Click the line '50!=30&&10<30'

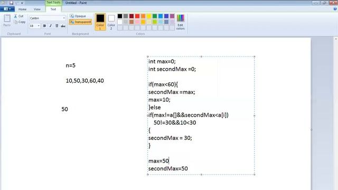(x=175, y=123)
